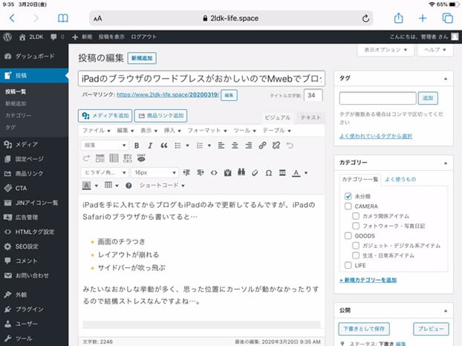Click the tag input field

click(377, 98)
